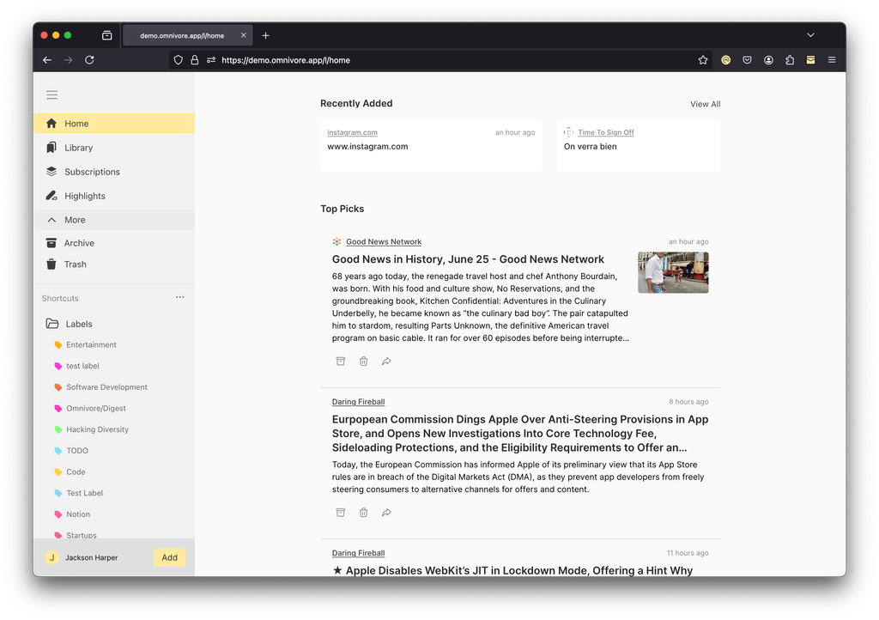The height and width of the screenshot is (620, 879).
Task: Open the list all tabs dropdown
Action: point(810,35)
